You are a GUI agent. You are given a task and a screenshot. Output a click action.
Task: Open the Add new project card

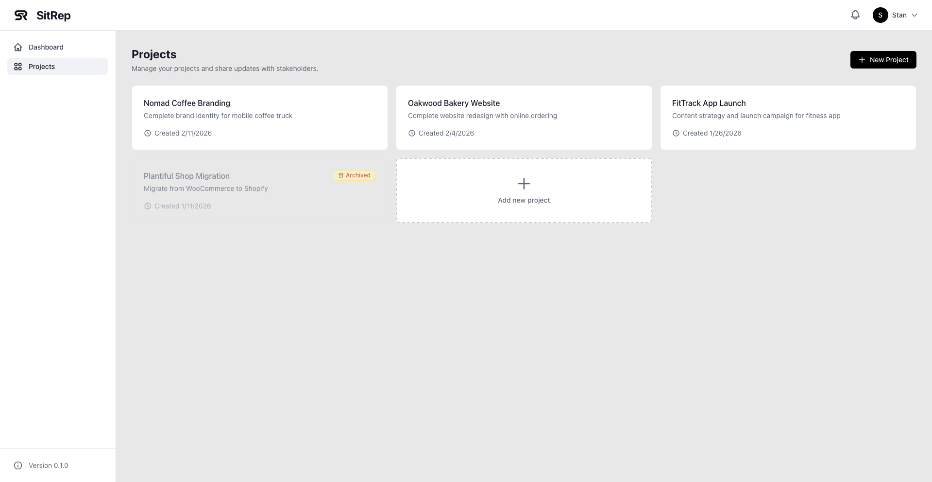coord(524,190)
